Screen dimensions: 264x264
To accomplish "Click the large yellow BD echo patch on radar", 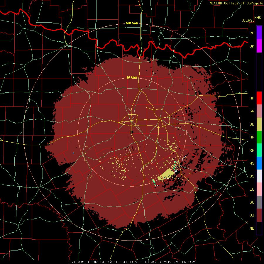I will (166, 175).
